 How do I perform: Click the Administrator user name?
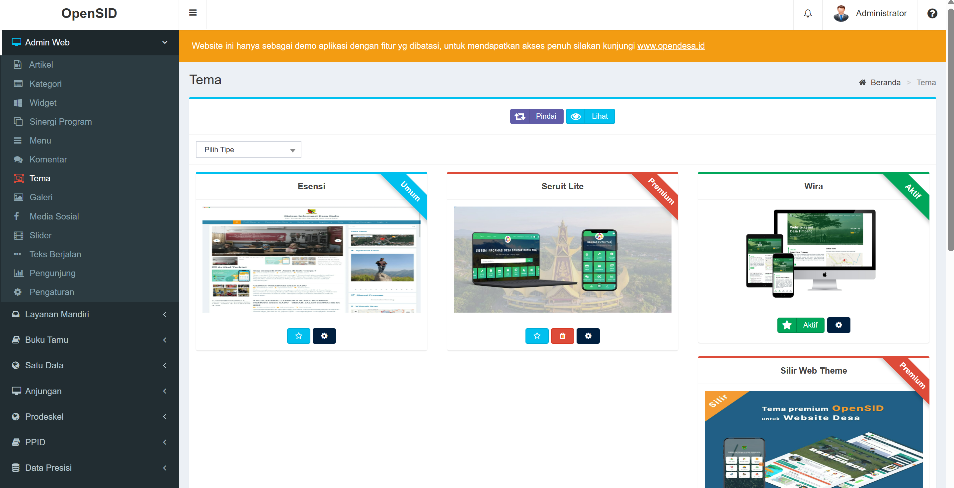(881, 13)
